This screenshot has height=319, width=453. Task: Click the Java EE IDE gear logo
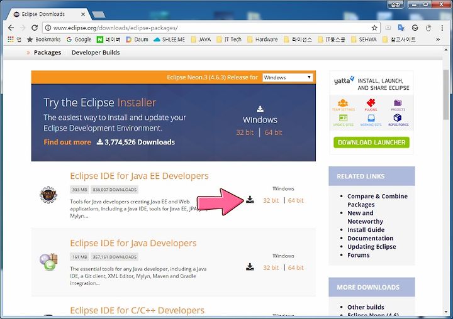(x=48, y=195)
